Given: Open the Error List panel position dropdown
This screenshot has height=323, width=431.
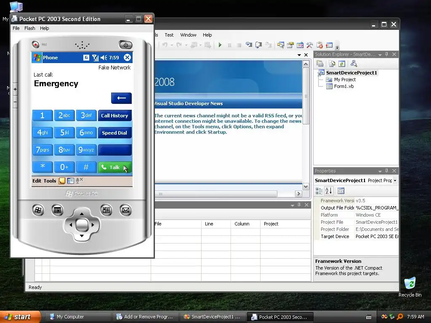Looking at the screenshot, I should (x=293, y=205).
